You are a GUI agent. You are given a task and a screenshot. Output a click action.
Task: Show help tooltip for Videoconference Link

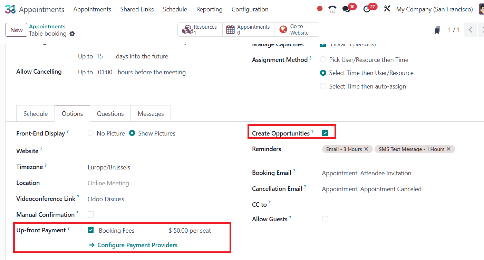tap(78, 197)
